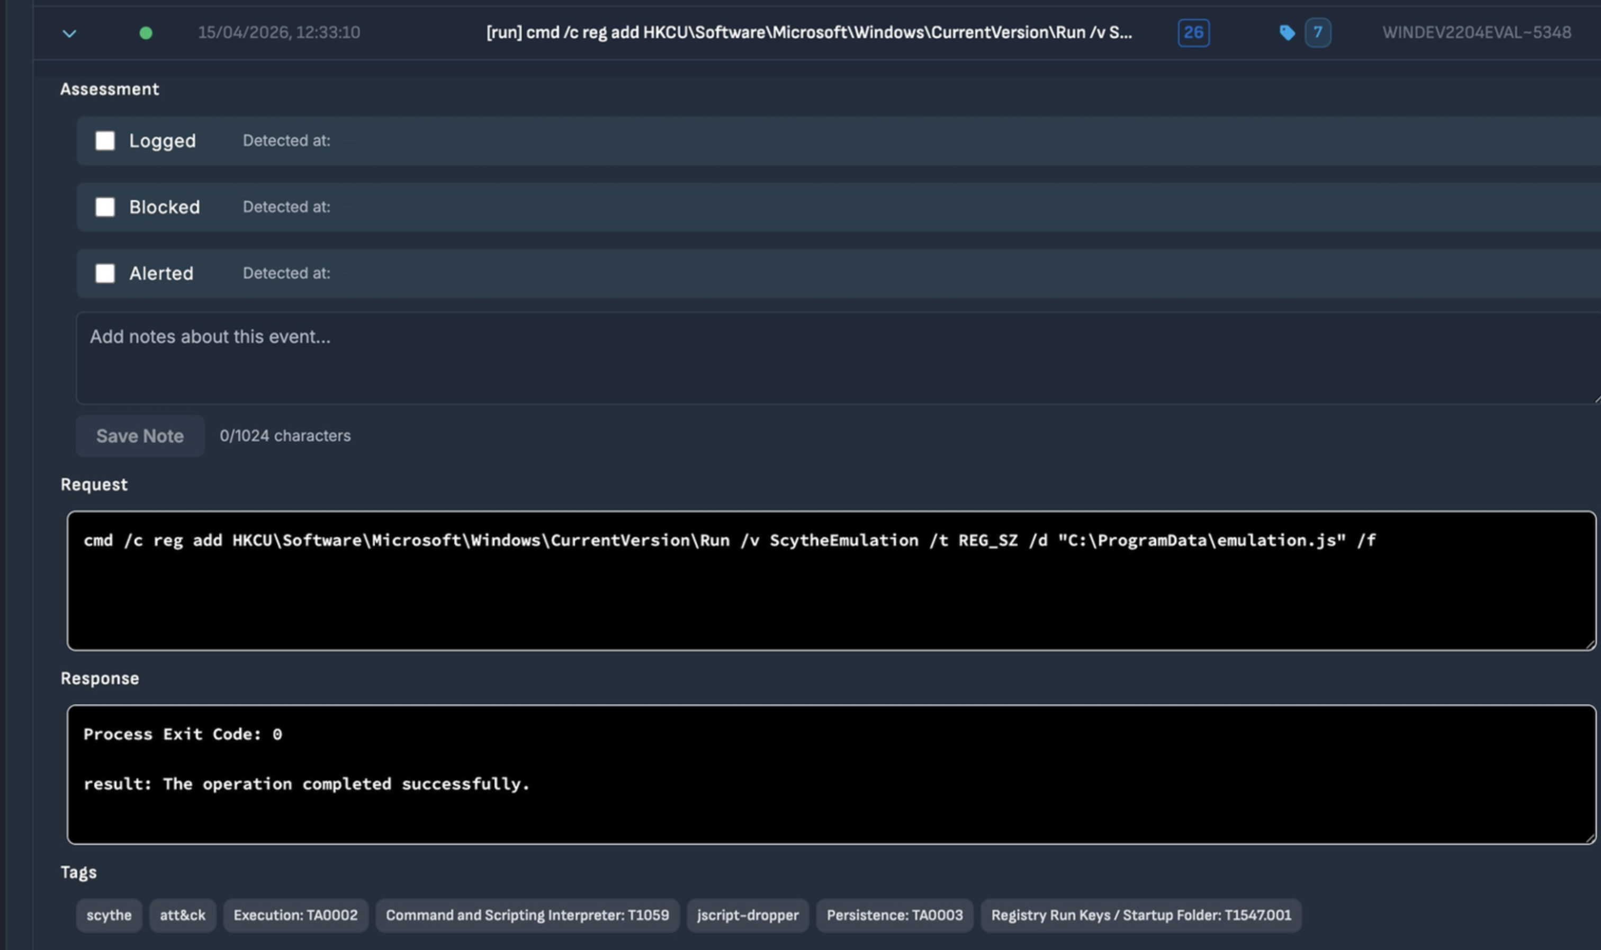Click the Request command text box
1601x950 pixels.
(x=831, y=580)
